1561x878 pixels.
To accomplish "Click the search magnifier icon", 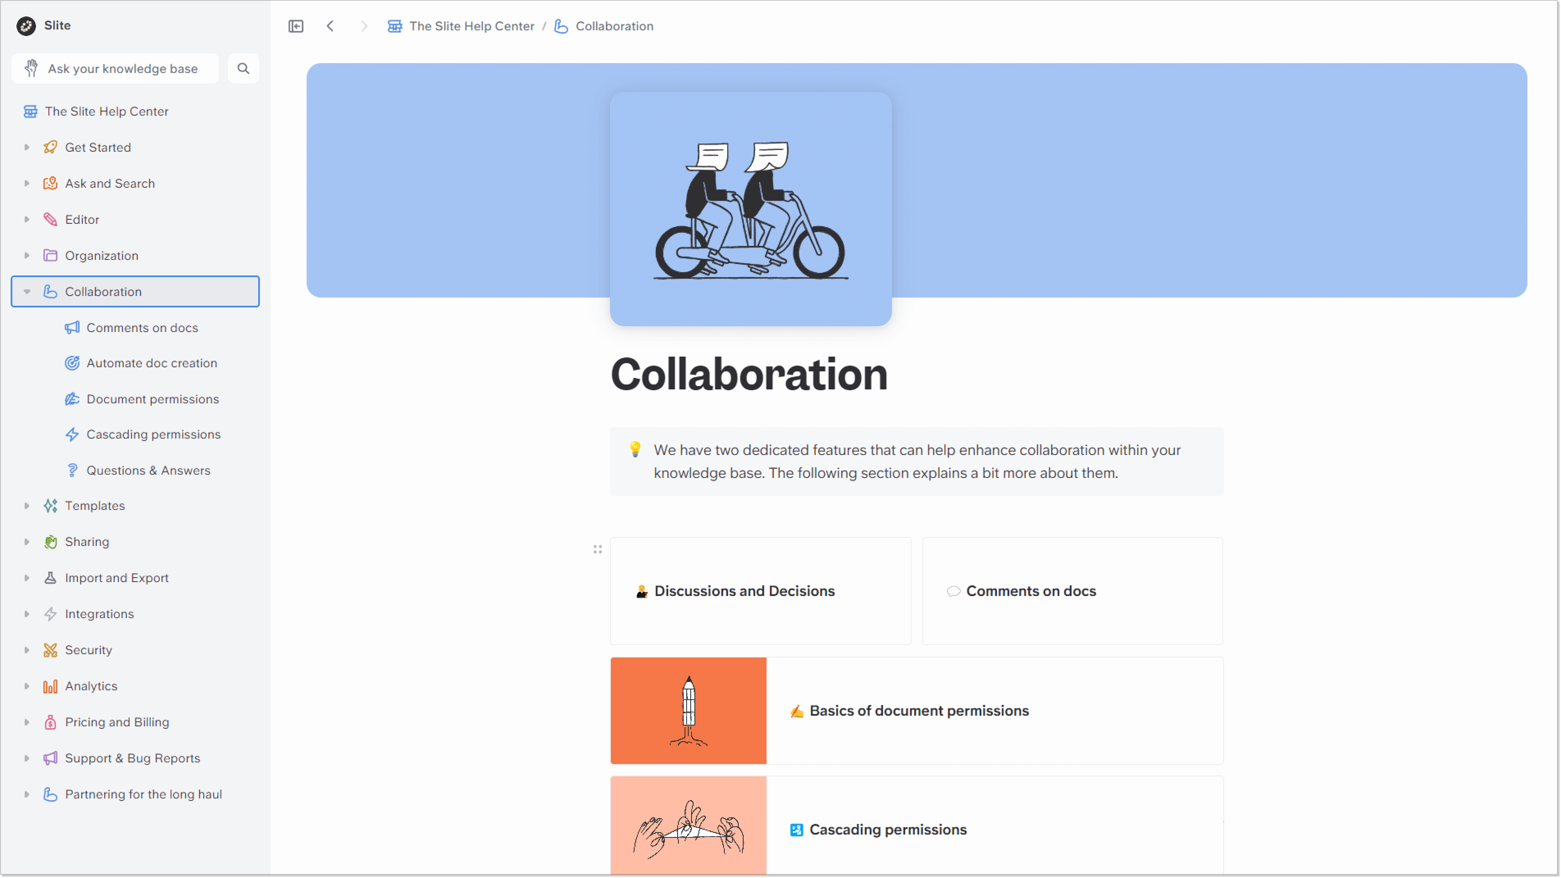I will coord(243,68).
